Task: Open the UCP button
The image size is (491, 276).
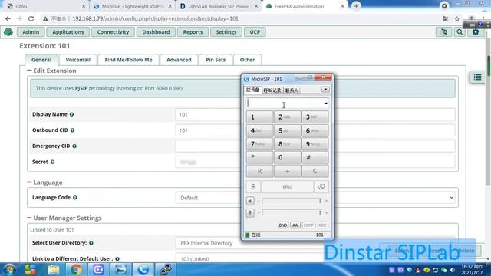Action: [255, 32]
